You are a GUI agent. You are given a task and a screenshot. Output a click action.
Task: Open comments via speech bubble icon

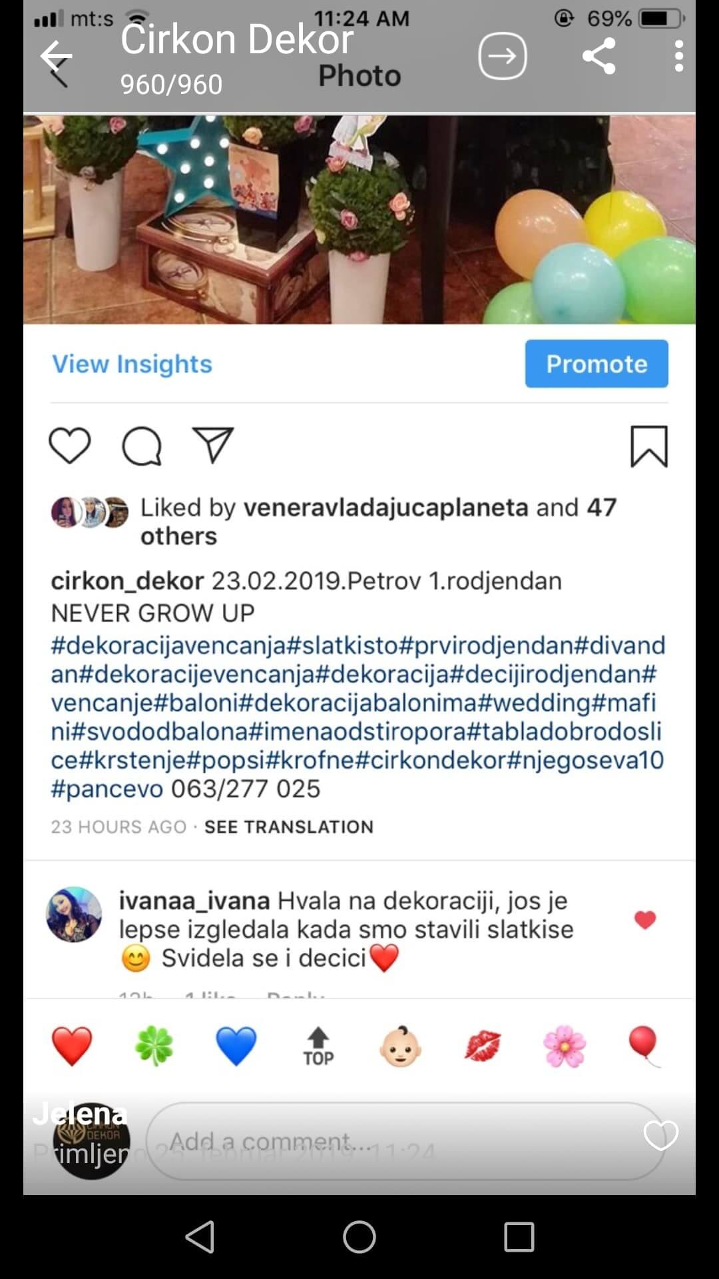(142, 446)
